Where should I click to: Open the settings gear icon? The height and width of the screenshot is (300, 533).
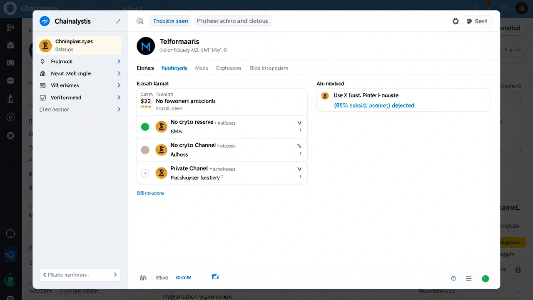(x=456, y=21)
